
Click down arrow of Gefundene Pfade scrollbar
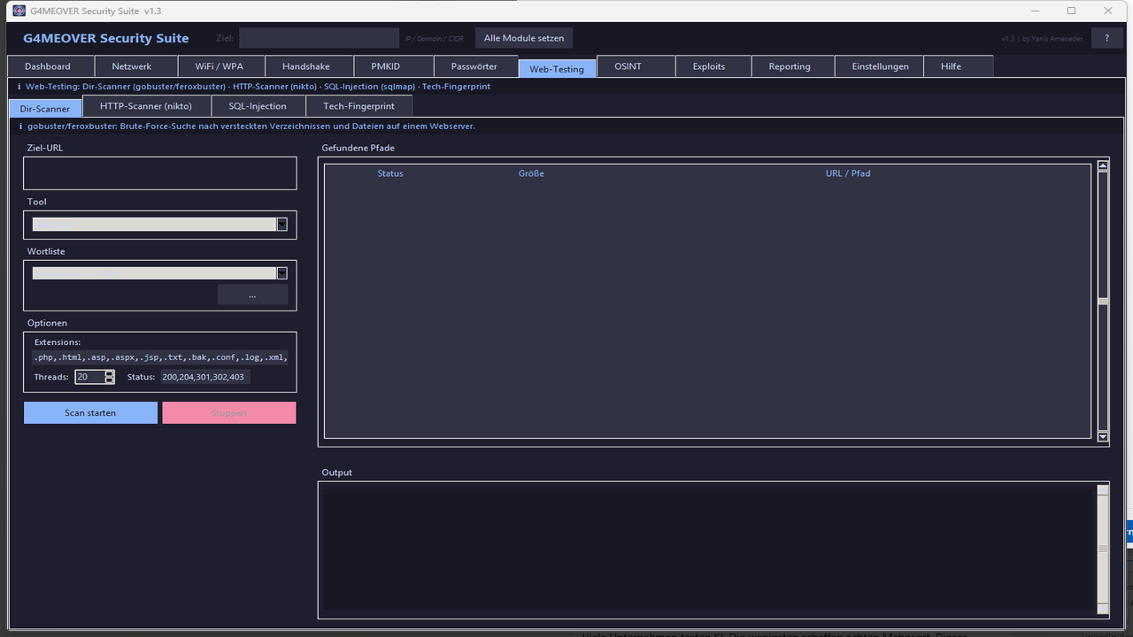1103,436
